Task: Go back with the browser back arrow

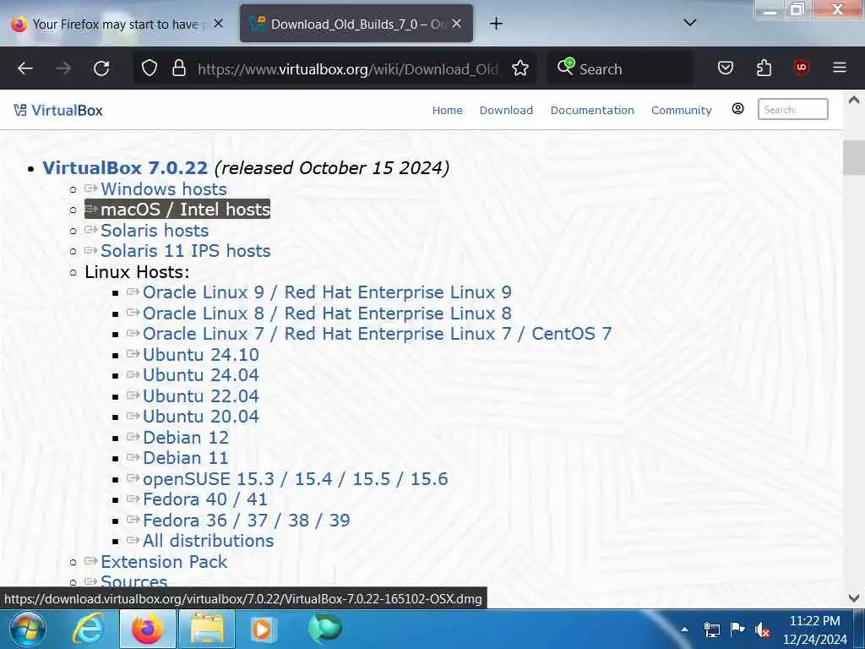Action: (x=25, y=68)
